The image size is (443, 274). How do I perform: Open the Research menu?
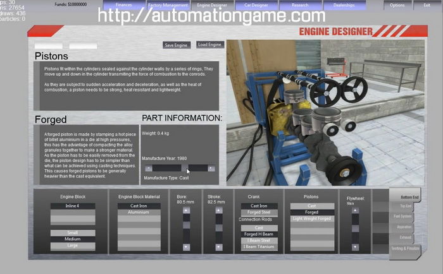(x=300, y=5)
